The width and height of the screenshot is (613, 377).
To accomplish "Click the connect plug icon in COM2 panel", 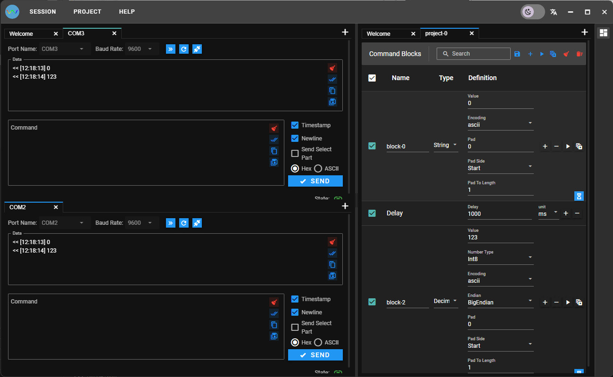I will pyautogui.click(x=197, y=223).
